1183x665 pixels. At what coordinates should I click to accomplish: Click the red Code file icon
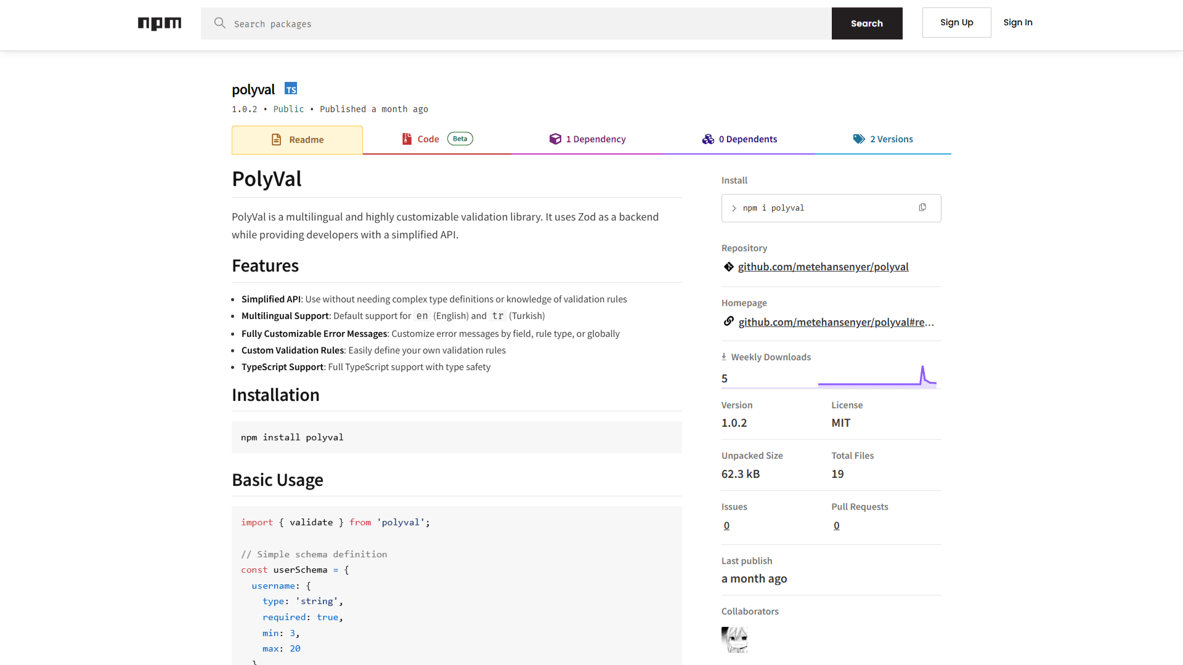click(x=407, y=139)
